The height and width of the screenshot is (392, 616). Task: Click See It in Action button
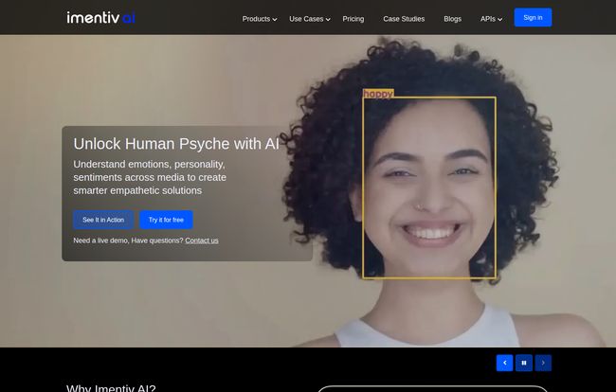tap(103, 220)
